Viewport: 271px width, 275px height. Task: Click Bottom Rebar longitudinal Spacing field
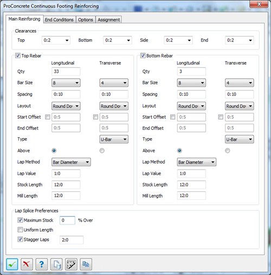tap(191, 94)
